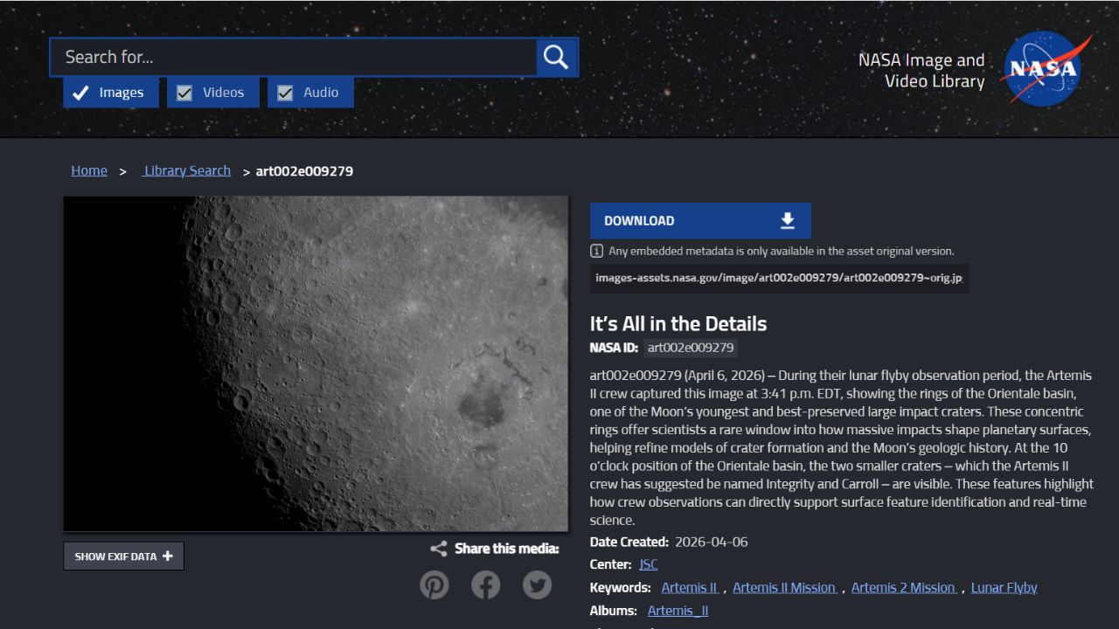The image size is (1119, 629).
Task: Click the magnifying glass search icon
Action: tap(556, 57)
